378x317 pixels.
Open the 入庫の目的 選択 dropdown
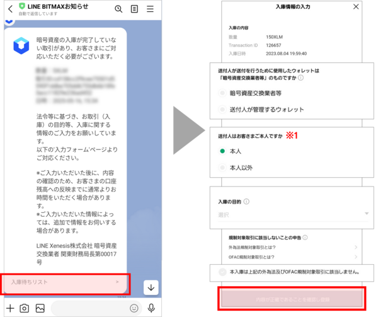293,214
